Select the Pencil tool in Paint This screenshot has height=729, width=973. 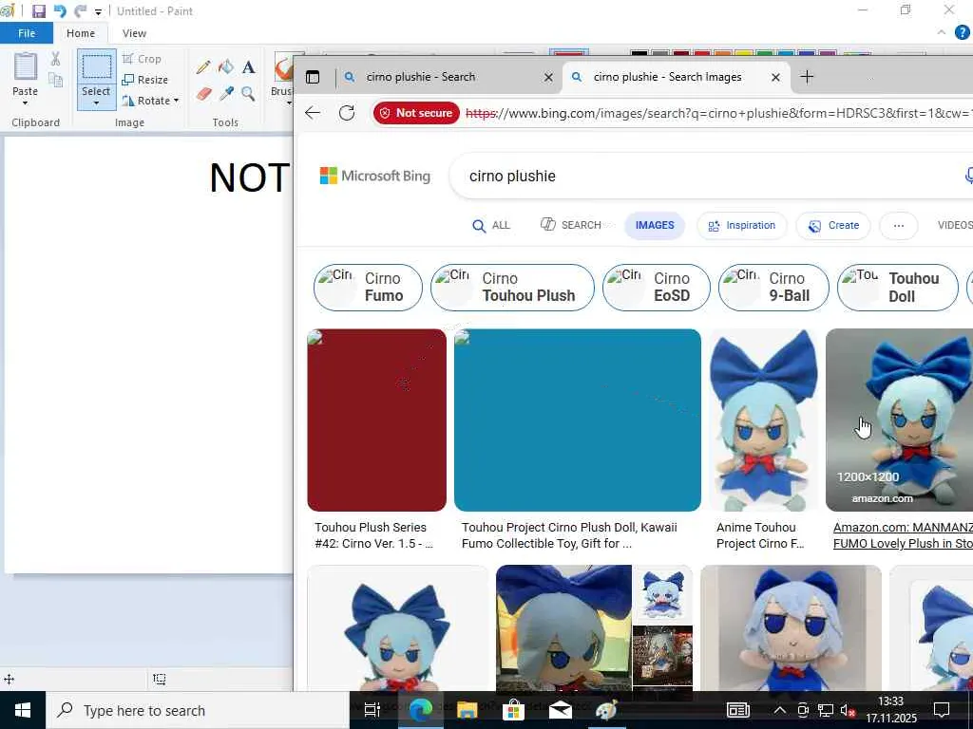(203, 67)
